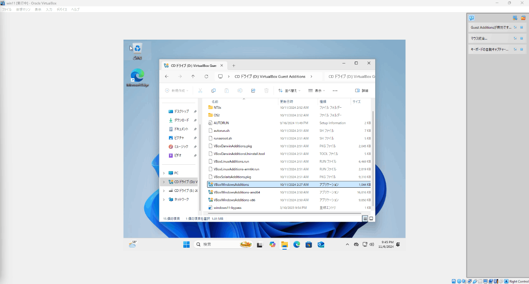Viewport: 529px width, 284px height.
Task: Expand the ネットワーク tree node
Action: point(164,199)
